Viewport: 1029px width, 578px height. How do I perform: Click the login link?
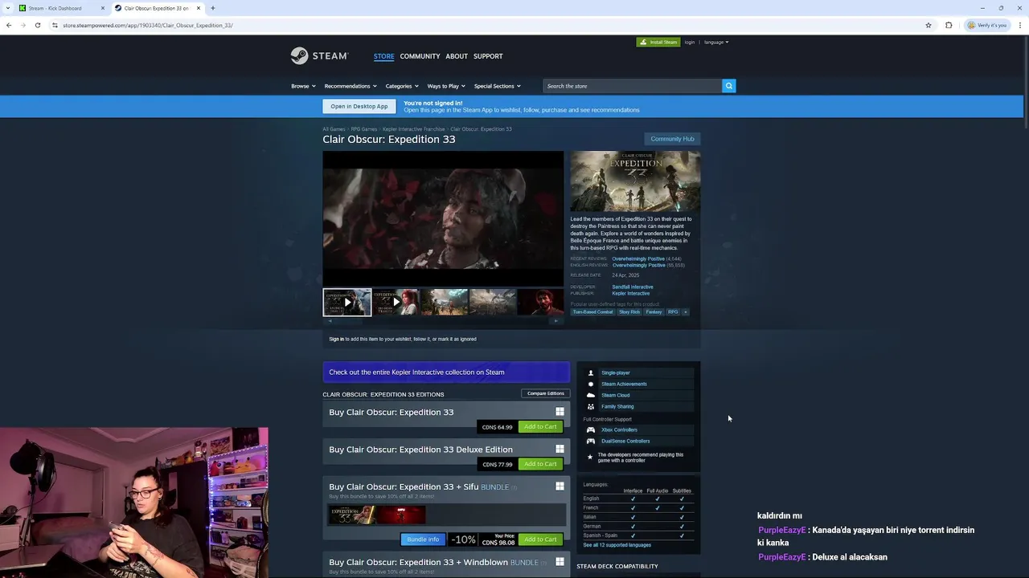click(x=690, y=42)
